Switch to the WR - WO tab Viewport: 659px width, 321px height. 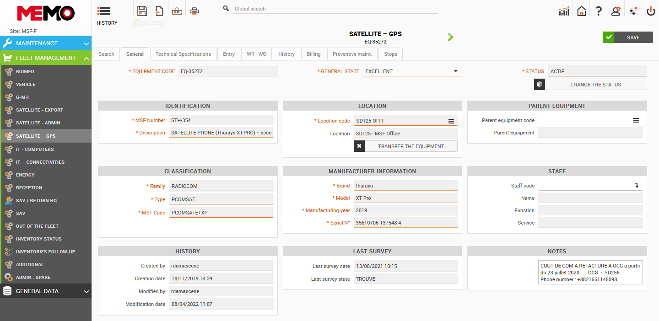(256, 54)
